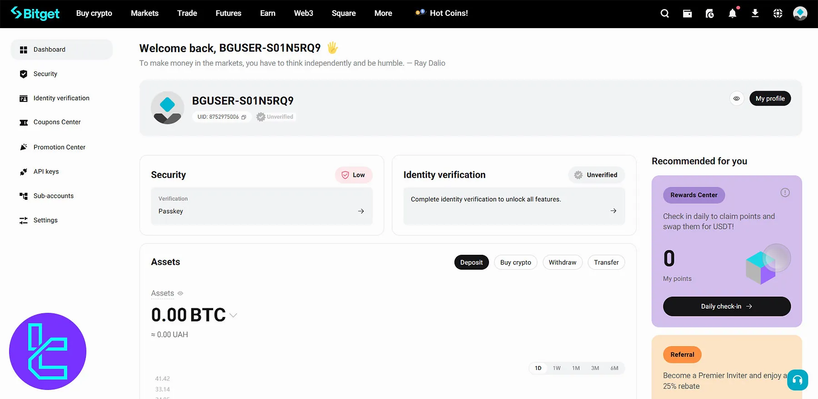Click the Hot Coins! promo link

coord(442,13)
